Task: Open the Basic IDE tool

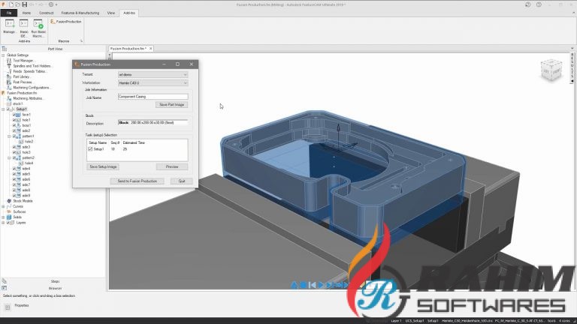Action: pos(23,28)
